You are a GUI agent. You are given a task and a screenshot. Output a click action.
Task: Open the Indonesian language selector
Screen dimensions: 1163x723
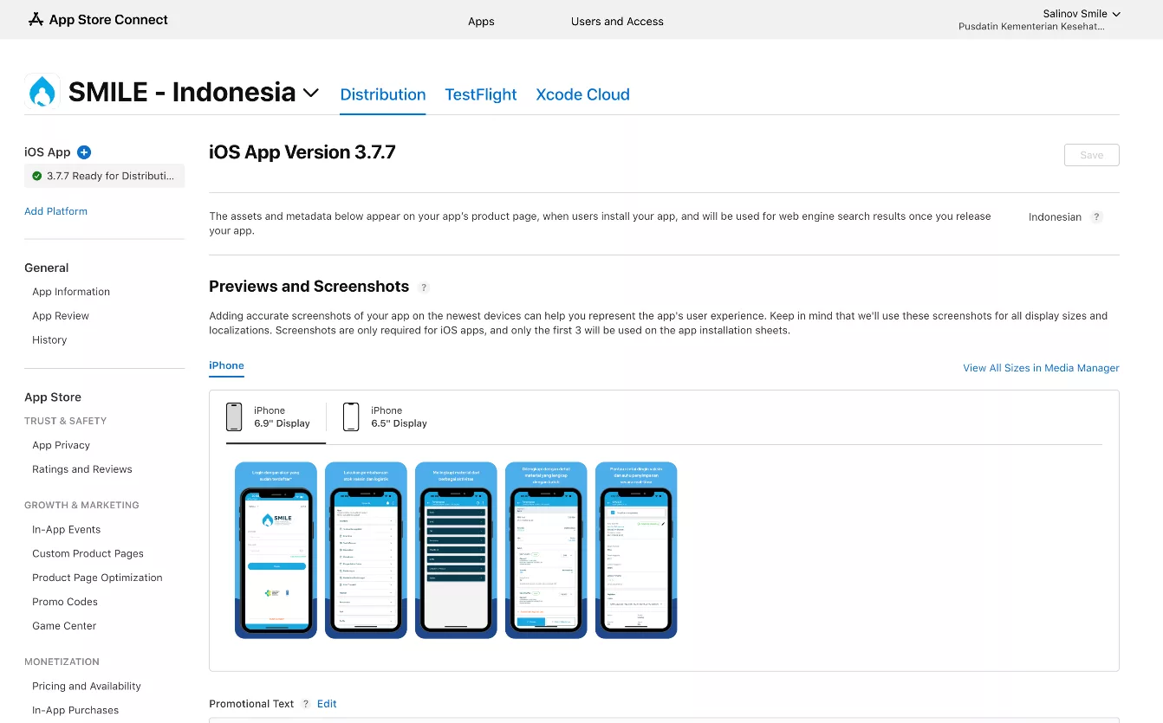pyautogui.click(x=1055, y=217)
